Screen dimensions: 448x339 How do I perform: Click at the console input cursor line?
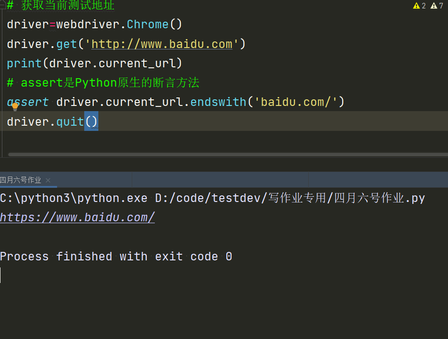coord(47,275)
